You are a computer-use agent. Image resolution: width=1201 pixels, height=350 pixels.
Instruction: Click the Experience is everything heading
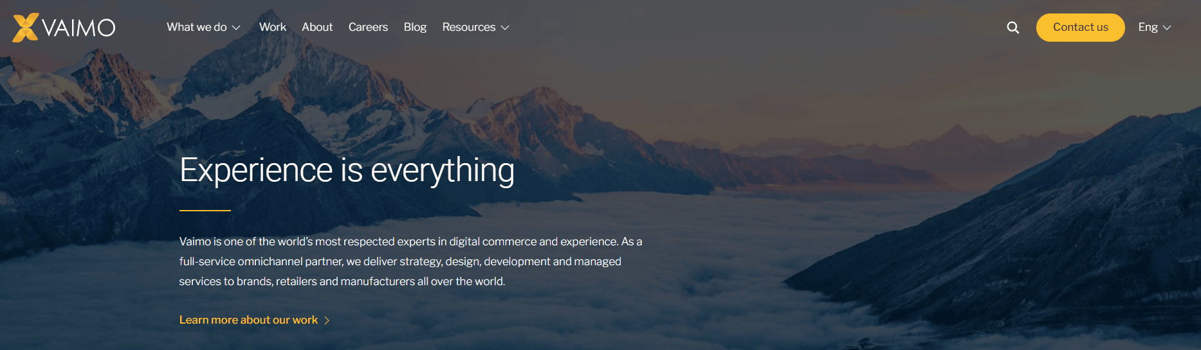pos(347,170)
